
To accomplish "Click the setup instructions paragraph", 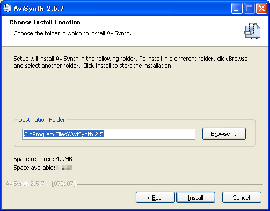I will pyautogui.click(x=130, y=62).
